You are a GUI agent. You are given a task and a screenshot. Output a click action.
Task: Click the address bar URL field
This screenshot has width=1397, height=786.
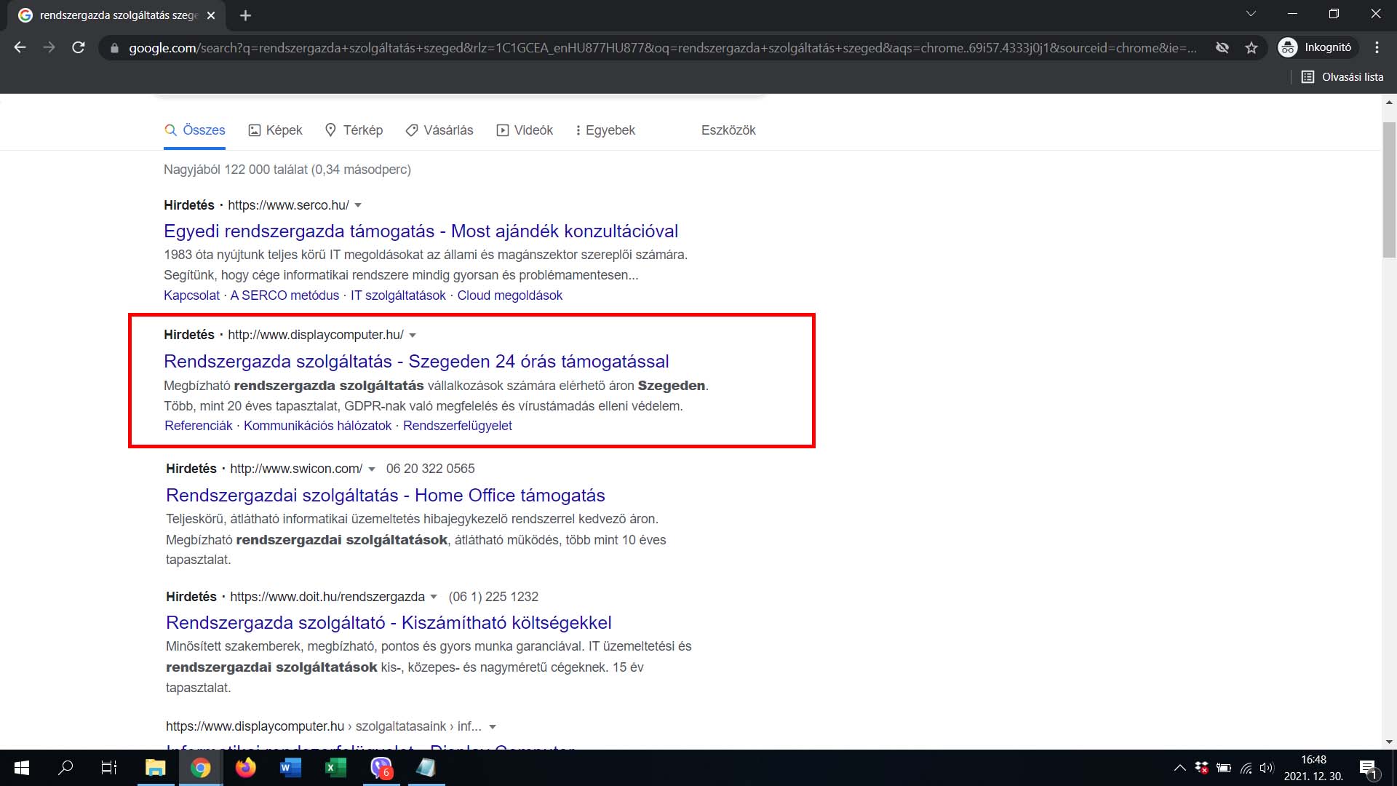click(x=662, y=48)
